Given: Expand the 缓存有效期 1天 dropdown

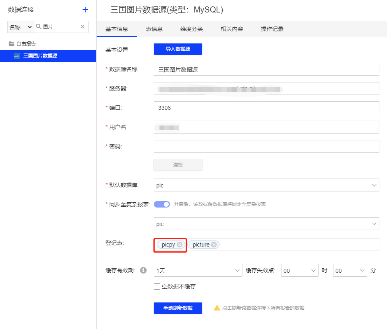Looking at the screenshot, I should pyautogui.click(x=198, y=271).
